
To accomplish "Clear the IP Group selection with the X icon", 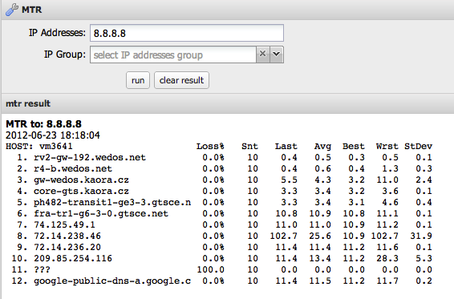I will click(x=262, y=55).
